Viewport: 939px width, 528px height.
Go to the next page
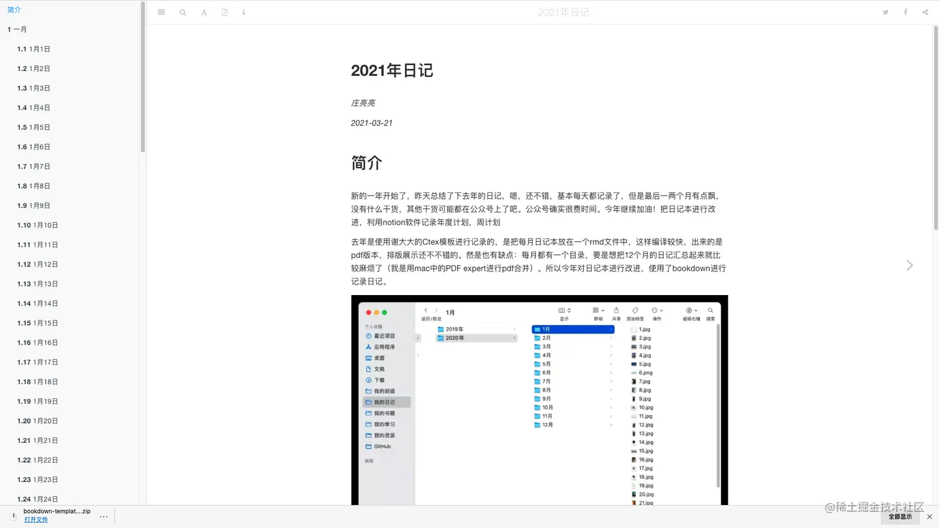(x=909, y=265)
